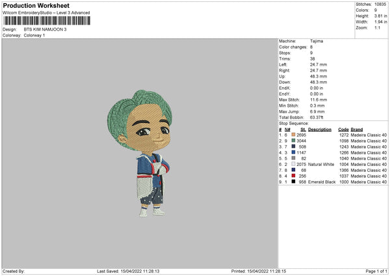
Task: Click the Max Jump value '6.9 mm'
Action: [x=317, y=111]
